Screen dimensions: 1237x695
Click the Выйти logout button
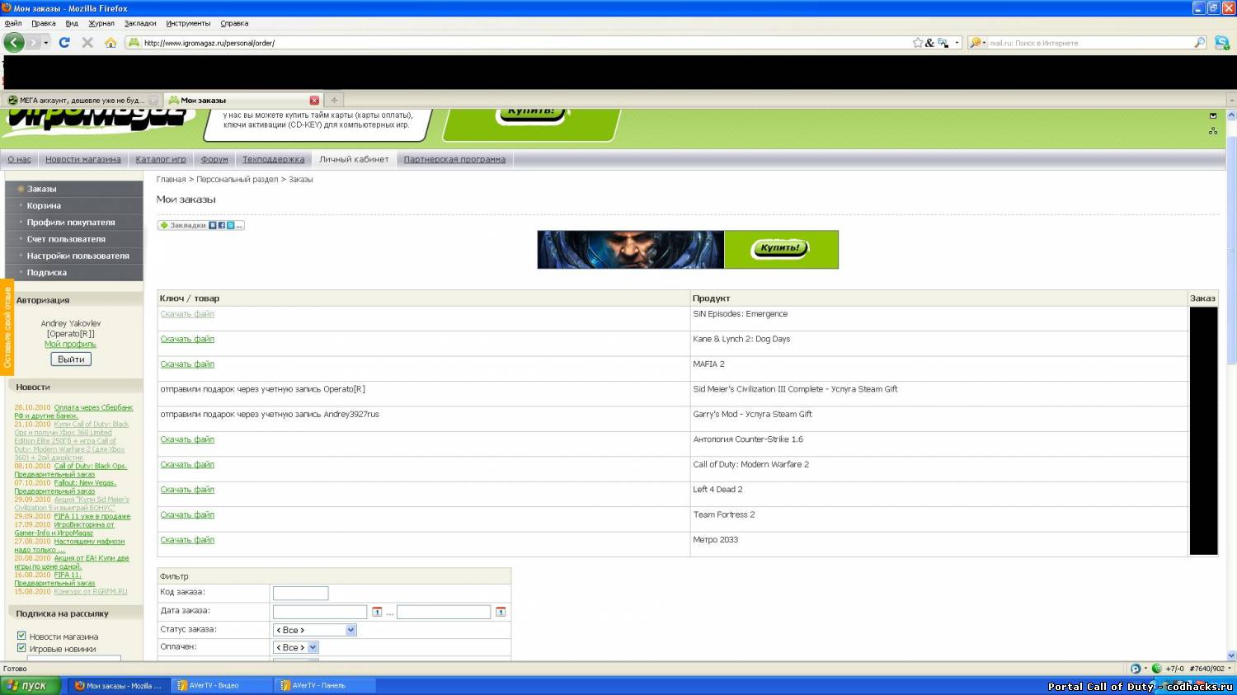coord(71,359)
